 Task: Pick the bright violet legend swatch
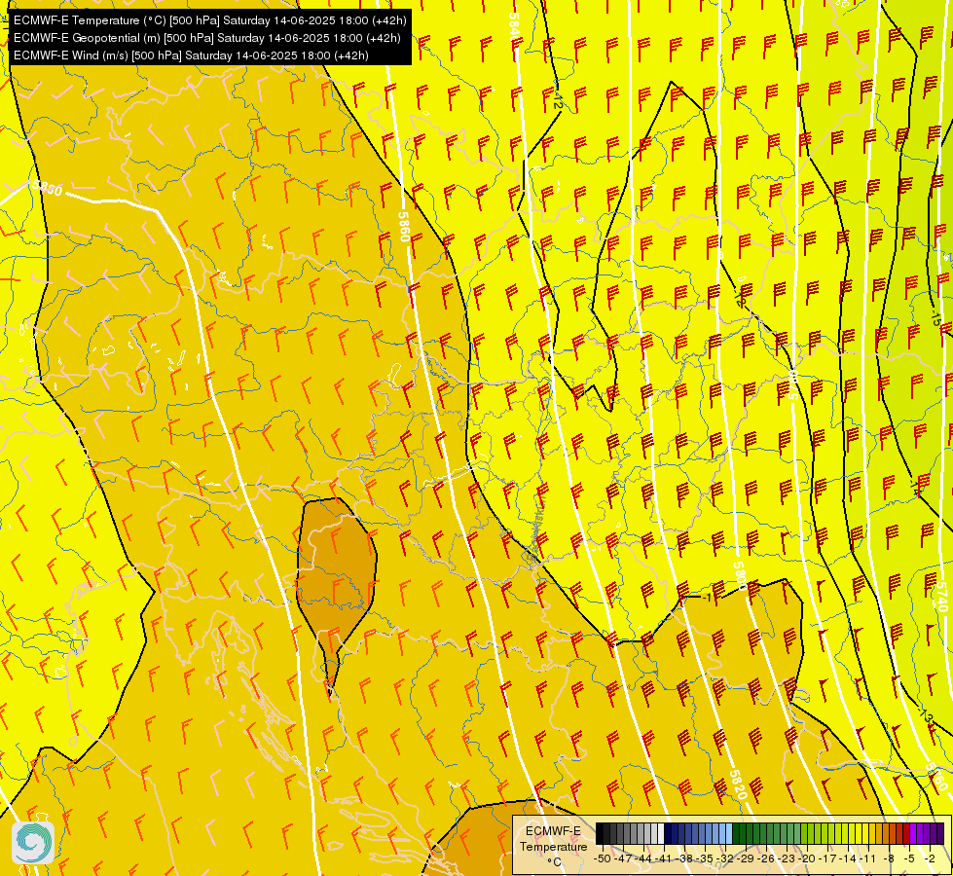point(913,833)
